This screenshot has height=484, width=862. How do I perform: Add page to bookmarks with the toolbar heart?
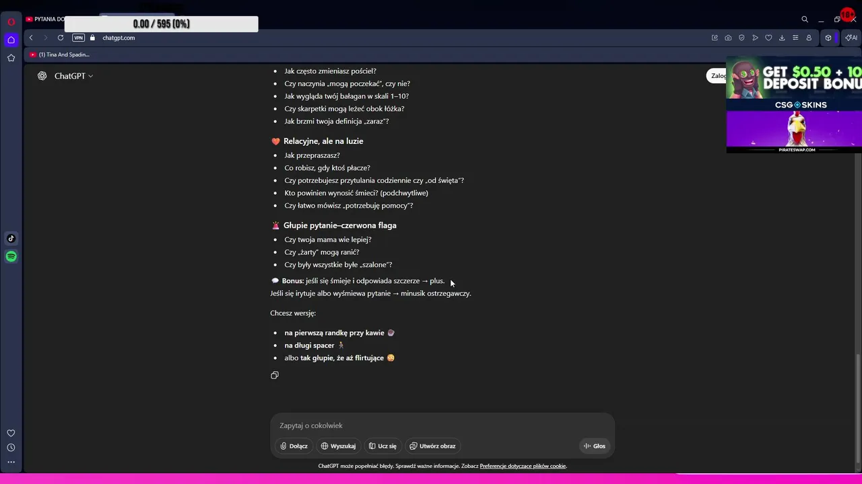[768, 38]
